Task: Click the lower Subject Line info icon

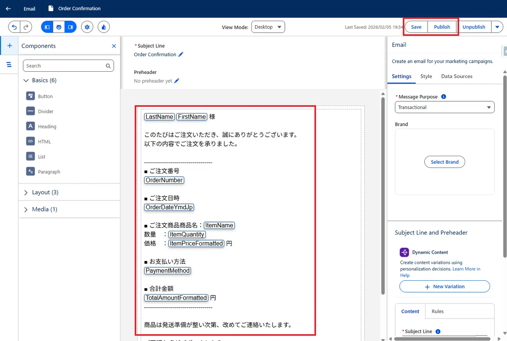Action: click(x=438, y=332)
